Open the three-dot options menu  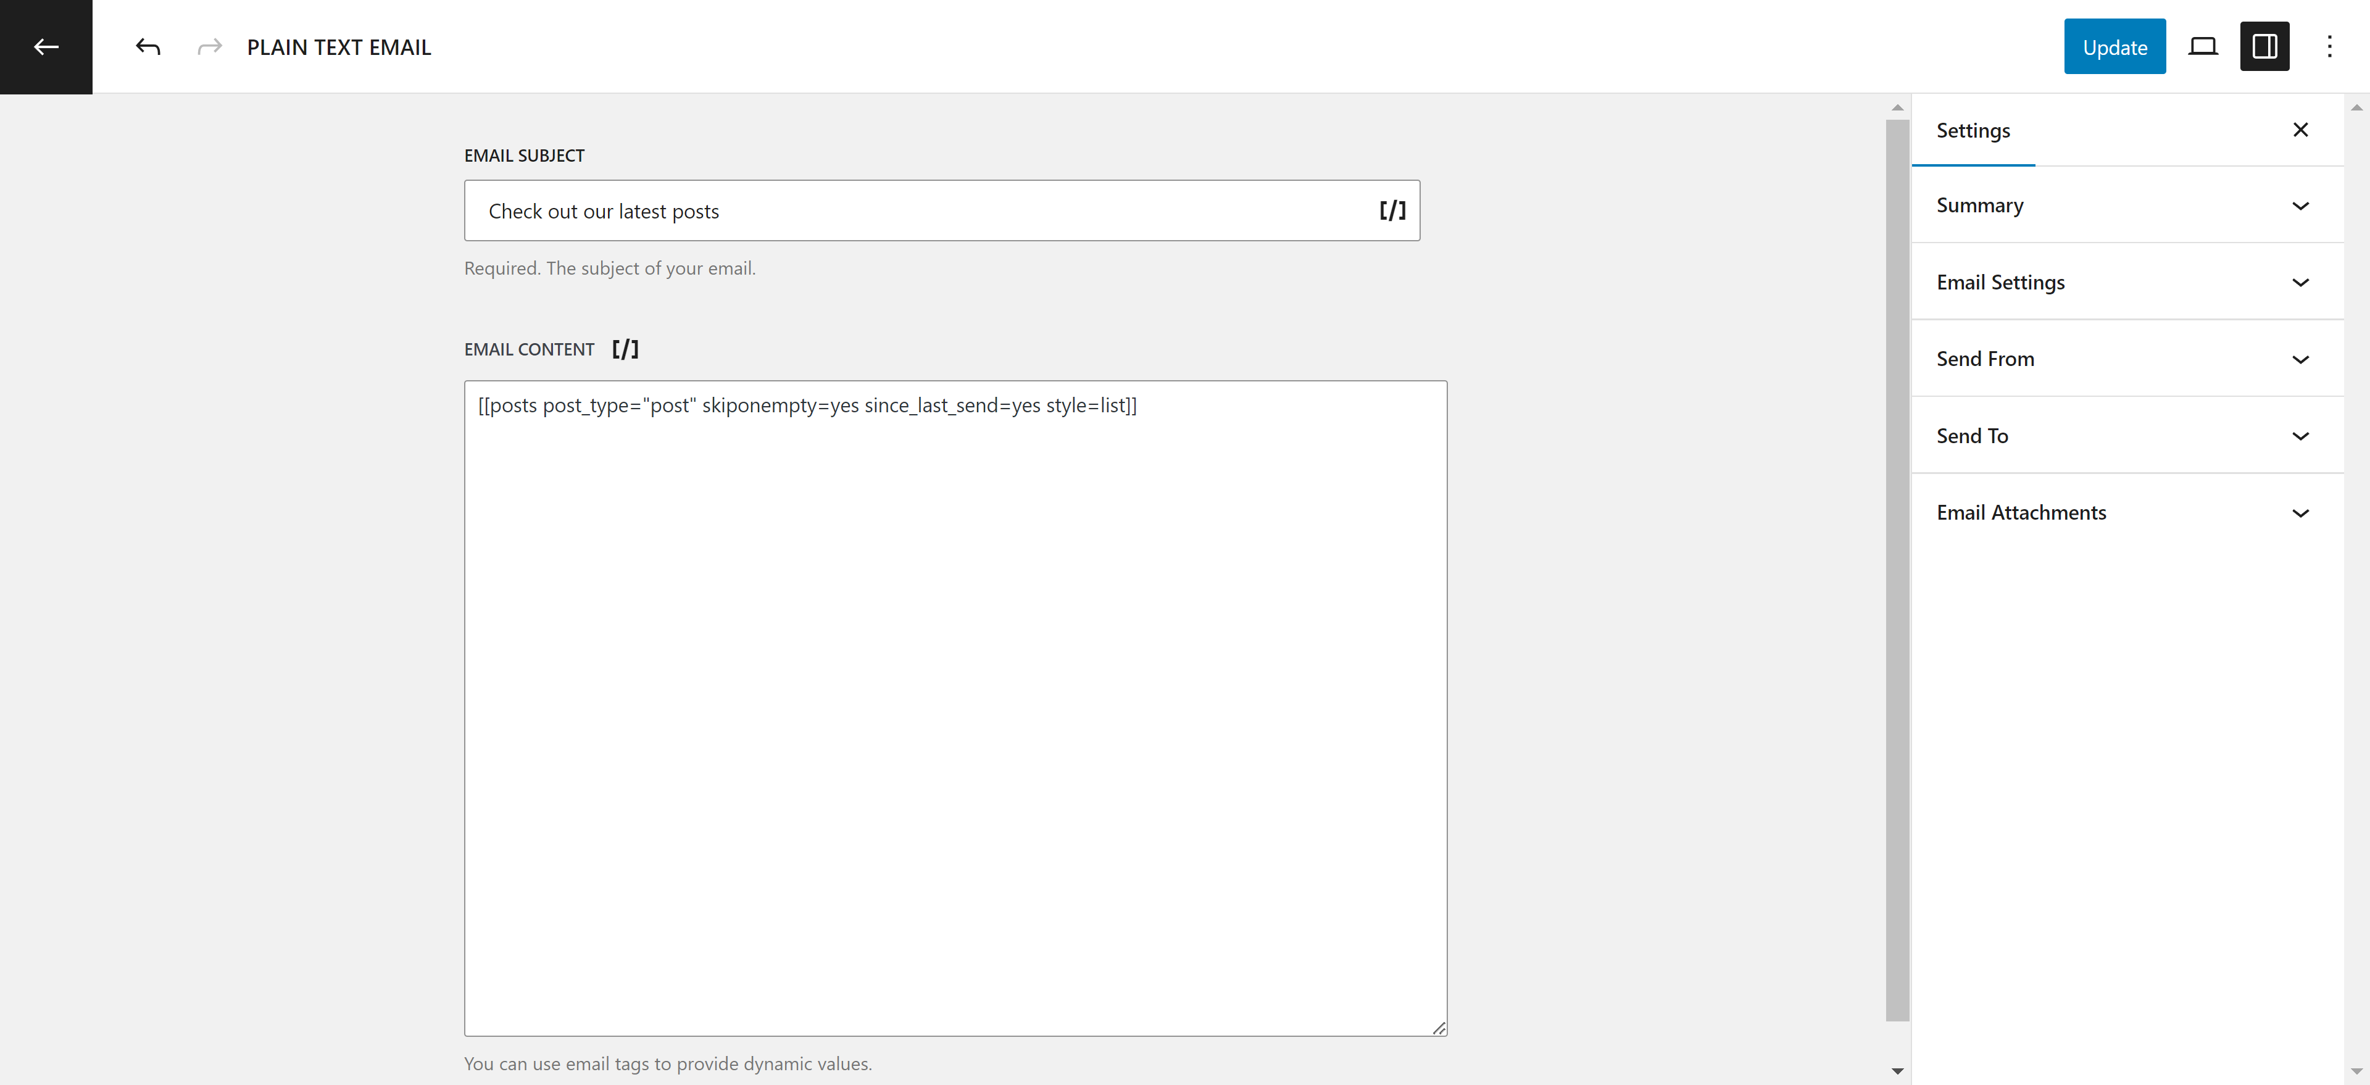[2329, 47]
